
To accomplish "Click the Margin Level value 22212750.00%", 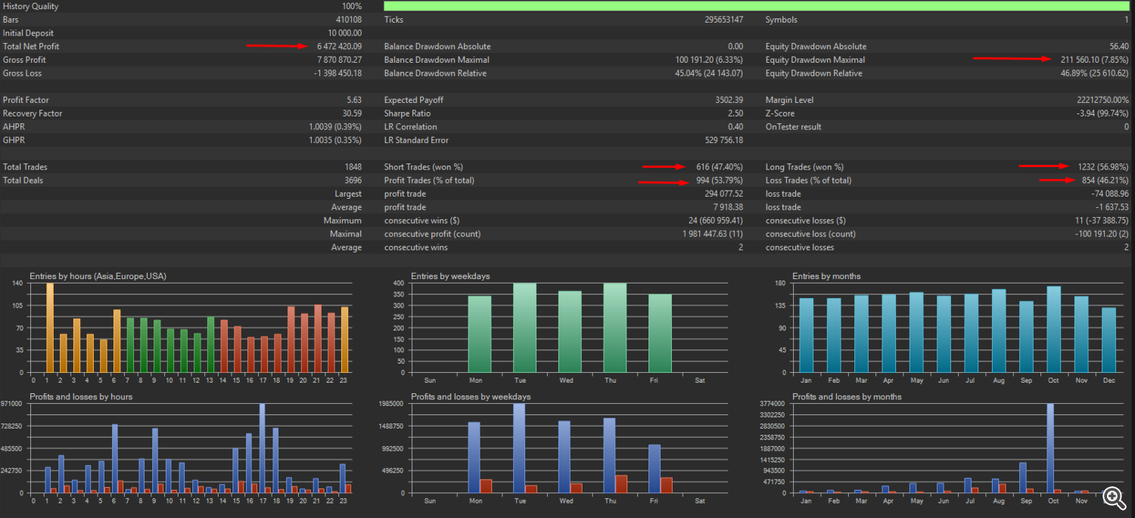I will 1103,100.
